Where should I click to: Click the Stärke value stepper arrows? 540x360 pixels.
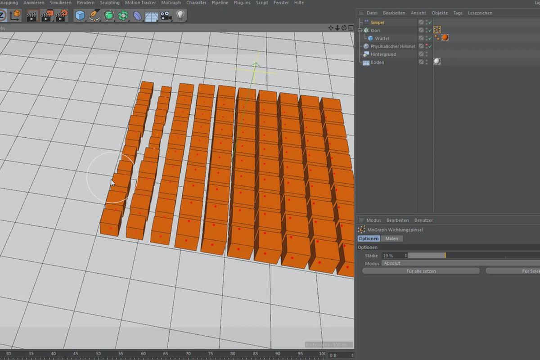click(x=405, y=256)
